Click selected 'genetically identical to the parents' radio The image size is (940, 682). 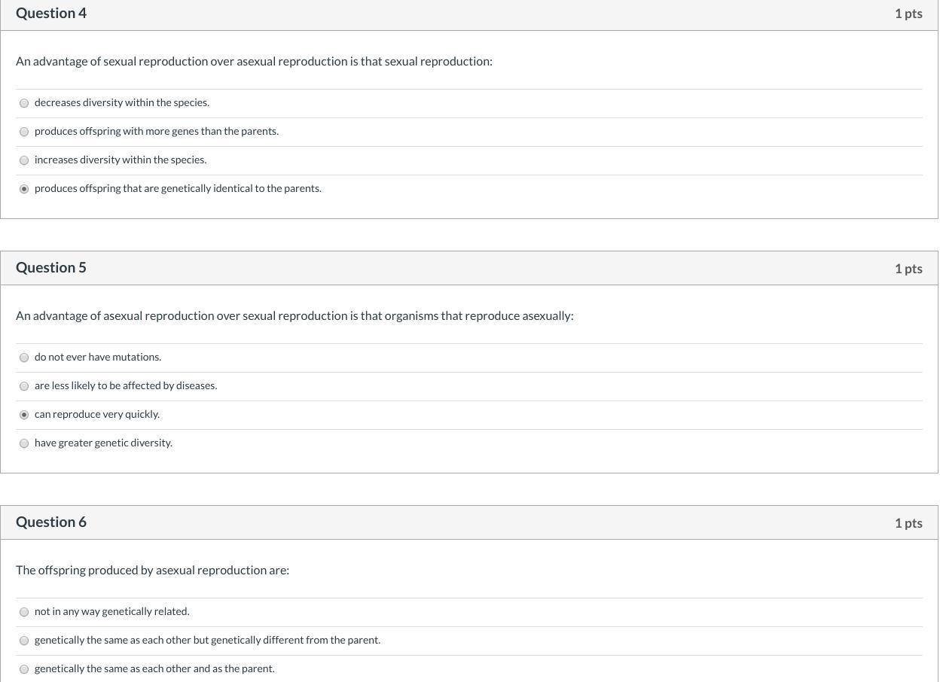click(24, 189)
